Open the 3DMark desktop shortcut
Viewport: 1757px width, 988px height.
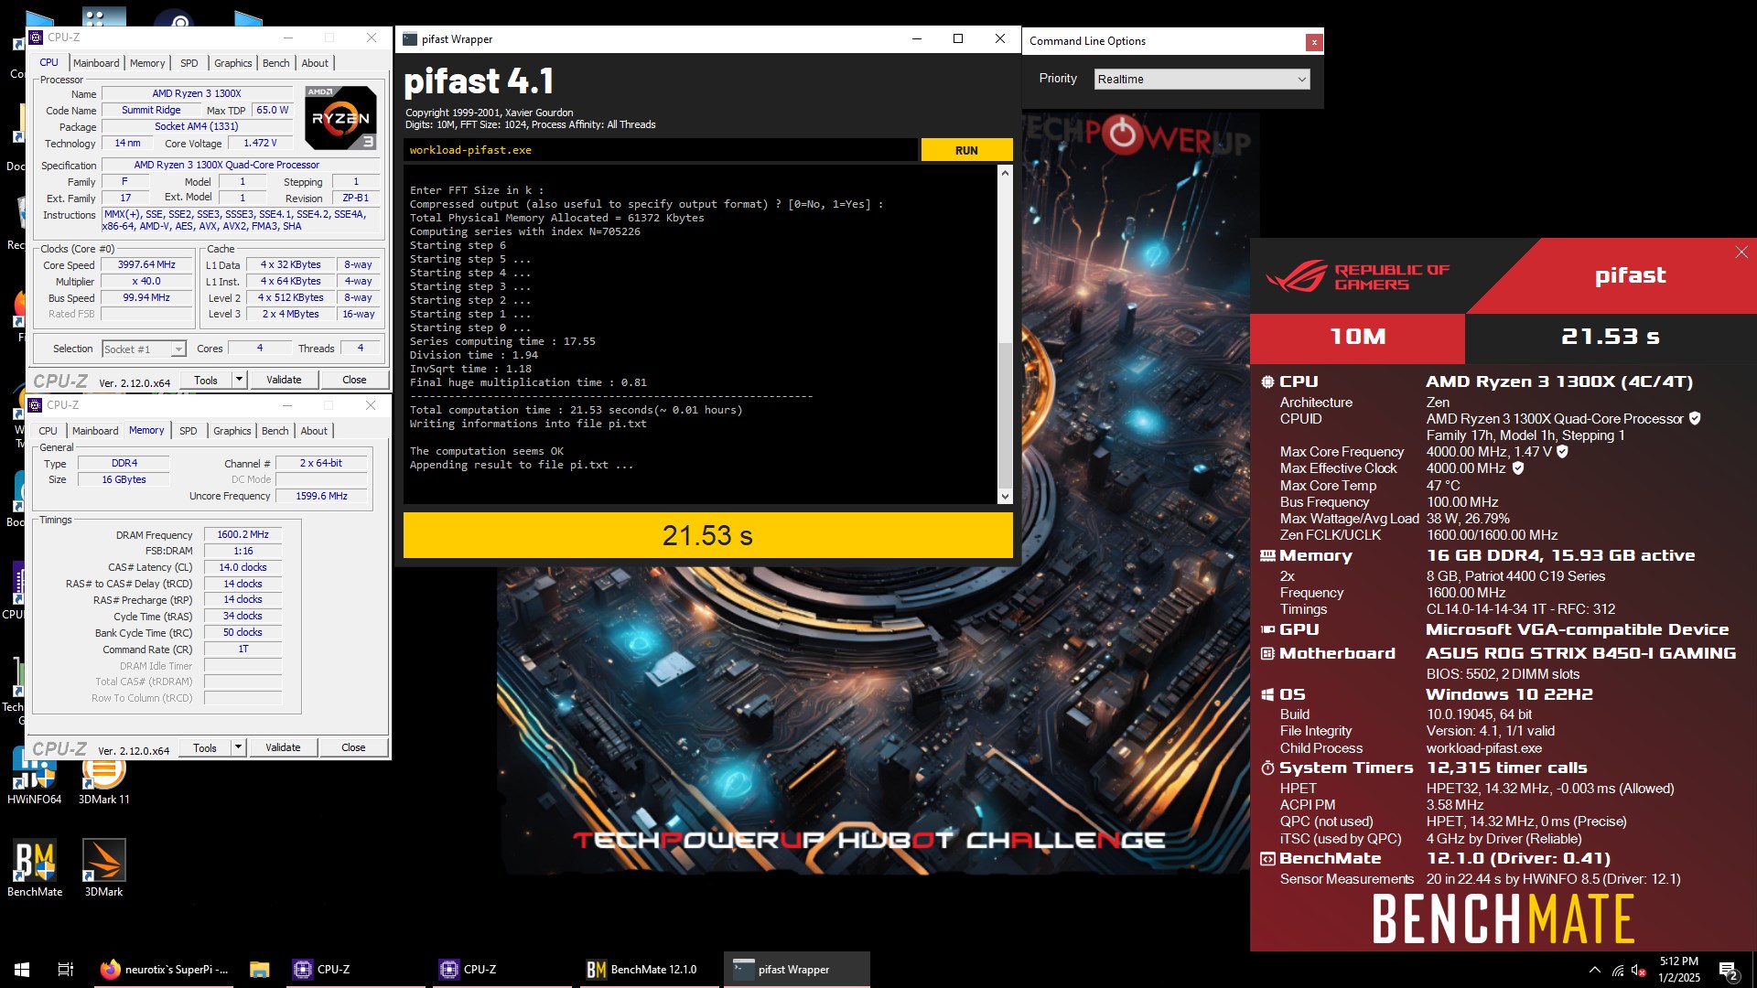(103, 868)
